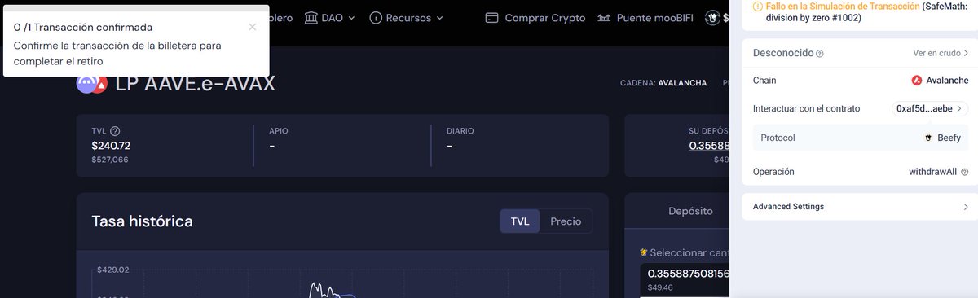
Task: Click the Avalanche chain logo icon
Action: click(917, 81)
